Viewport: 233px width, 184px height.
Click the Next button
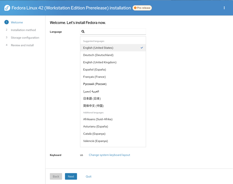pos(71,176)
